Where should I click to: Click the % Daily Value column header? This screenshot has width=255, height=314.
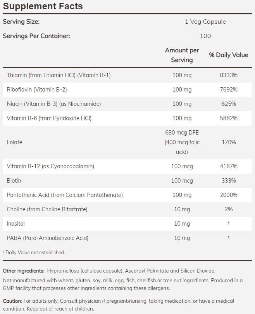pyautogui.click(x=228, y=55)
